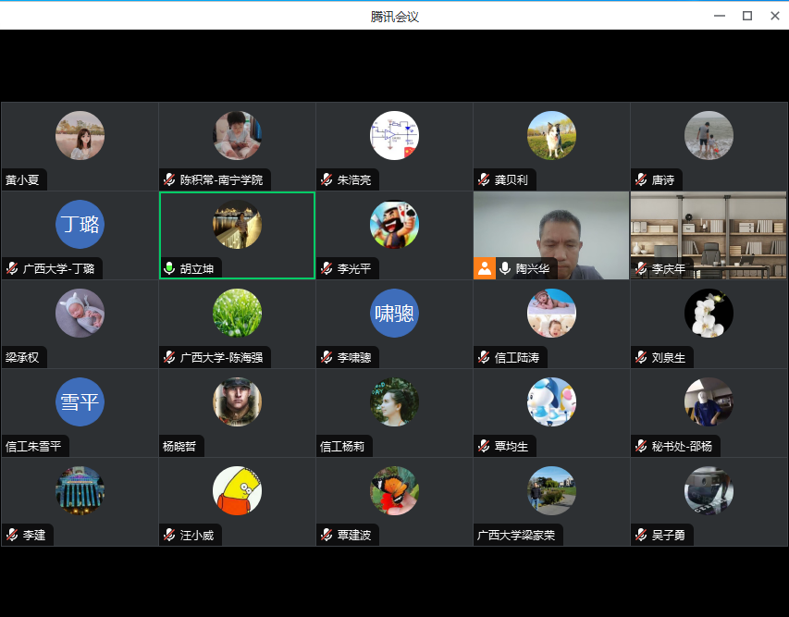The width and height of the screenshot is (789, 617).
Task: Select the blue 丁璐 text avatar
Action: pyautogui.click(x=80, y=225)
